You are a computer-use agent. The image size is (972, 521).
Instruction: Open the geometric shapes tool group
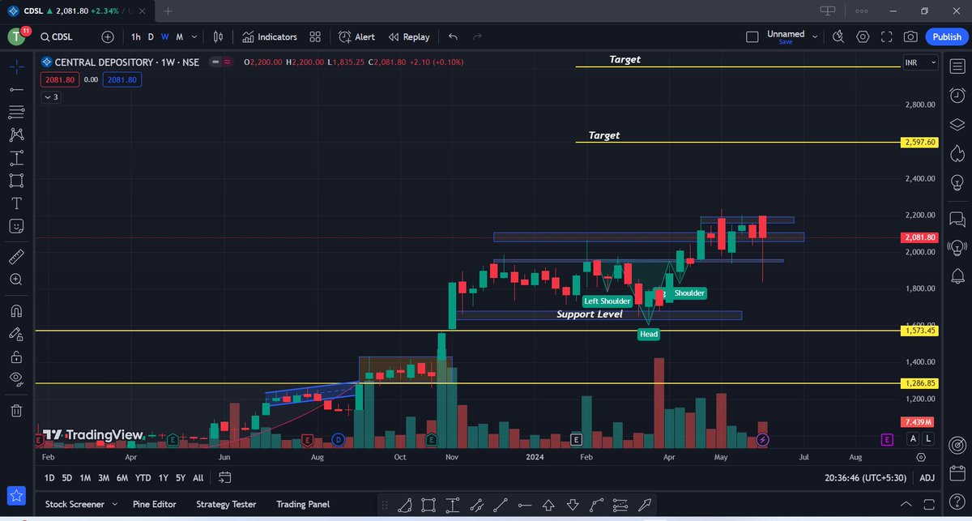pyautogui.click(x=16, y=180)
